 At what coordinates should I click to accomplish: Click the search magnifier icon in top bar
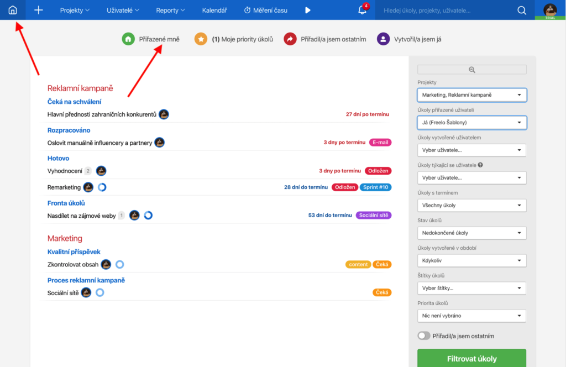click(522, 11)
